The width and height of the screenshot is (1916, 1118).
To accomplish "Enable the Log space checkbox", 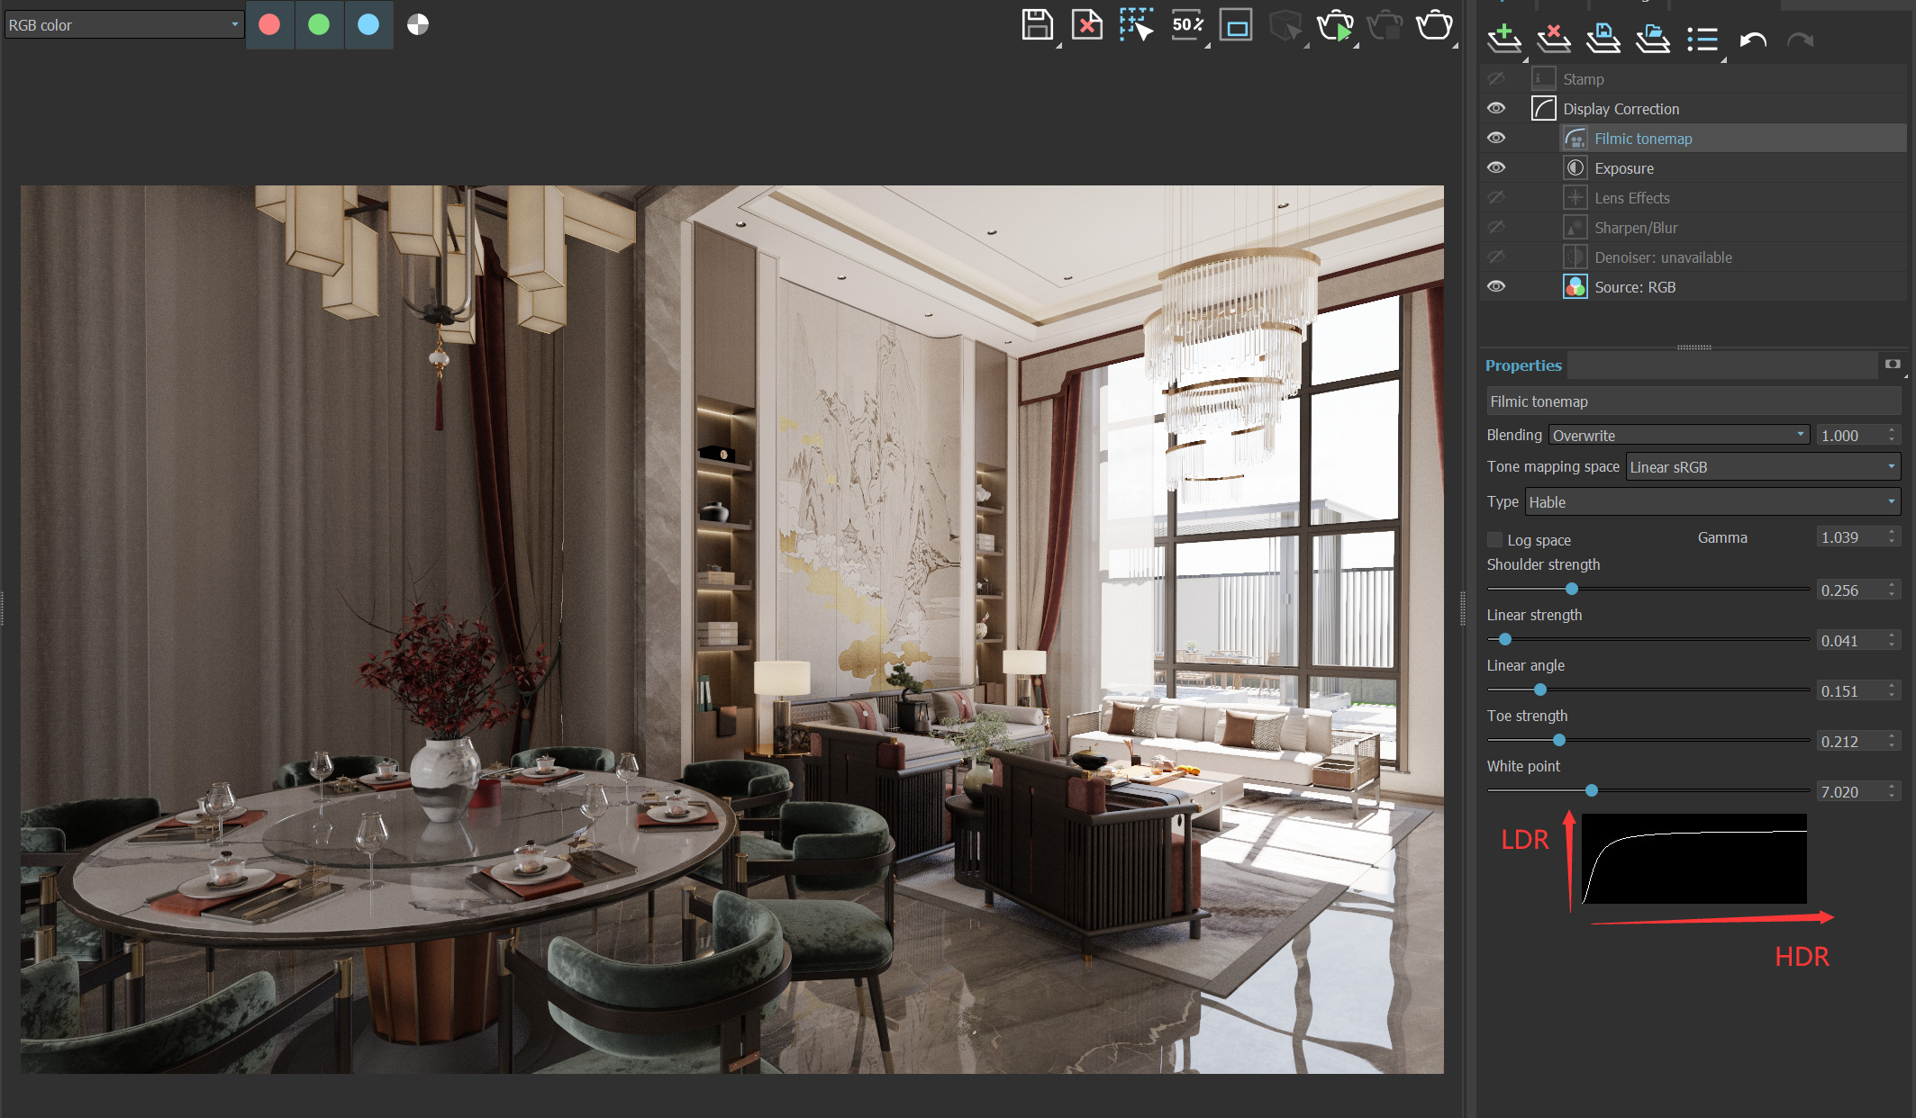I will [x=1494, y=540].
